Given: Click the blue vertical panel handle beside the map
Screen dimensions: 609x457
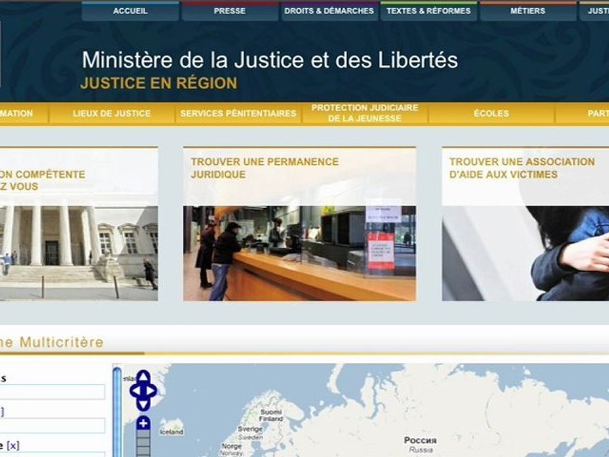Looking at the screenshot, I should 117,412.
